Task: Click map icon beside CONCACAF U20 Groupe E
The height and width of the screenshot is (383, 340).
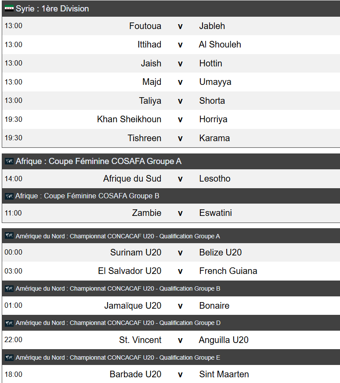Action: pyautogui.click(x=9, y=357)
